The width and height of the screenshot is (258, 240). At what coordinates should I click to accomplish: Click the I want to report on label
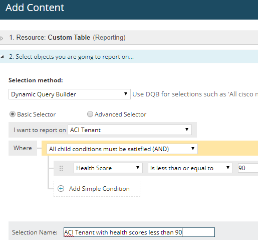coord(40,130)
